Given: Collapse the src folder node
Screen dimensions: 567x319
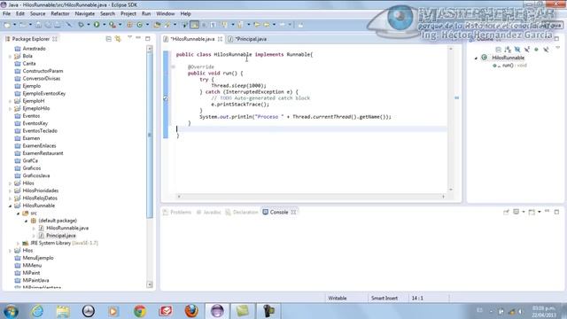Looking at the screenshot, I should point(18,214).
